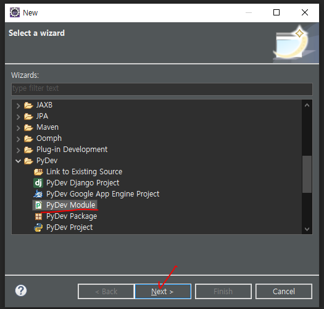
Task: Click the Oomph folder icon
Action: [x=28, y=138]
